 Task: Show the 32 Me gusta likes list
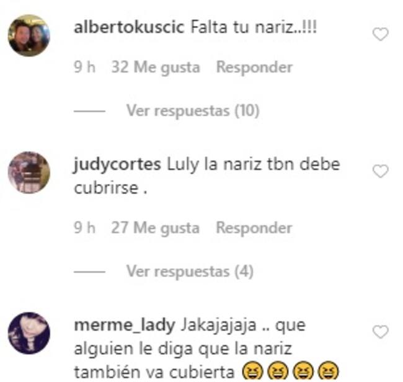(156, 68)
